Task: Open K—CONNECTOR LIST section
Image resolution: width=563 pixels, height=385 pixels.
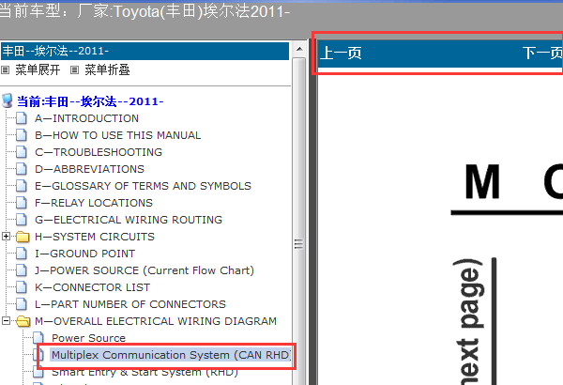Action: click(x=92, y=287)
